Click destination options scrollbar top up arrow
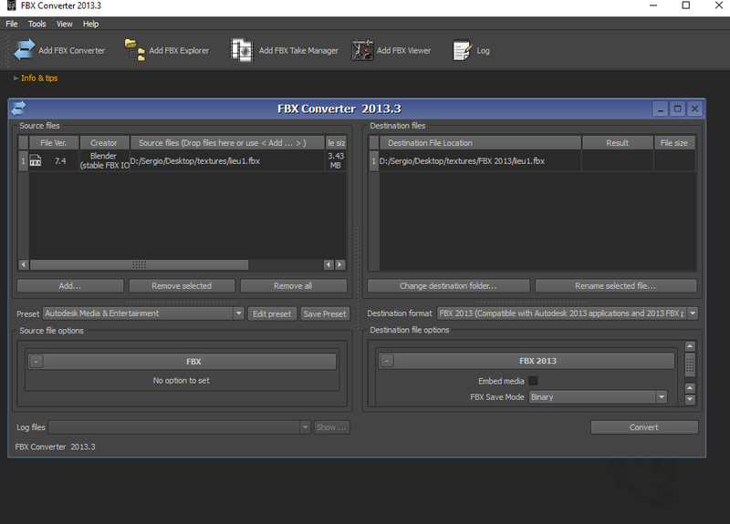This screenshot has height=524, width=730. (x=691, y=346)
